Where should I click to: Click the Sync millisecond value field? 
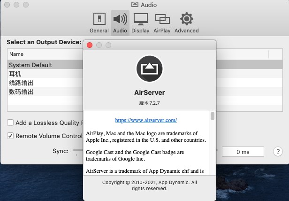(243, 152)
